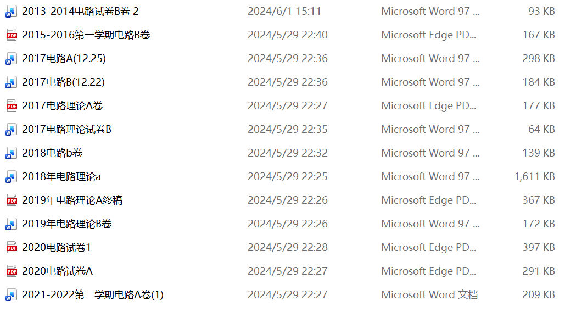Viewport: 565px width, 312px height.
Task: Click the 2024/6/1 15:11 modified date
Action: pos(284,11)
